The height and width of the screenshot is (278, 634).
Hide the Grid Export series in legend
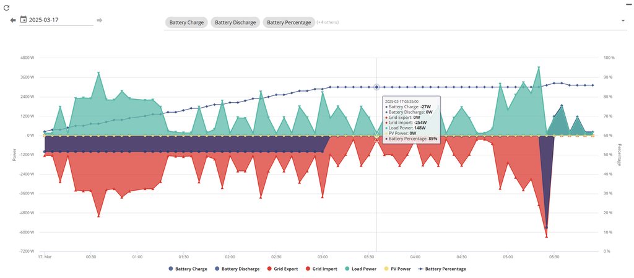tap(283, 269)
